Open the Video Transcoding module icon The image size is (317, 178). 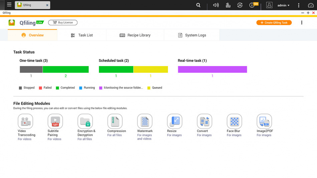coord(25,121)
